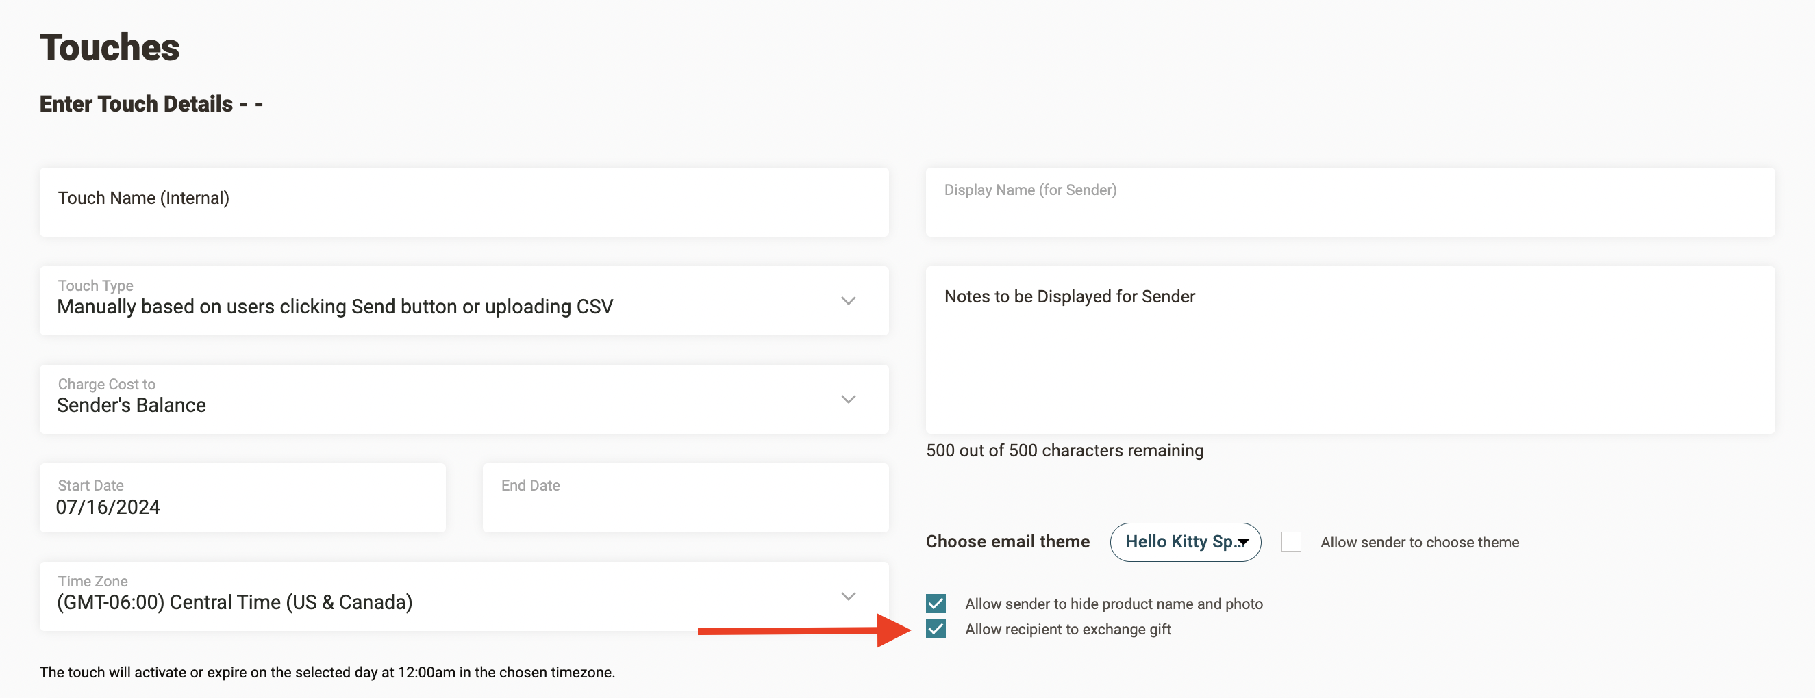Uncheck Allow sender to hide product name and photo

click(936, 604)
